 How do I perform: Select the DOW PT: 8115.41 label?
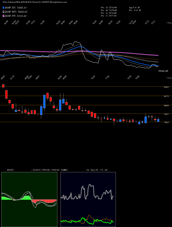point(15,16)
